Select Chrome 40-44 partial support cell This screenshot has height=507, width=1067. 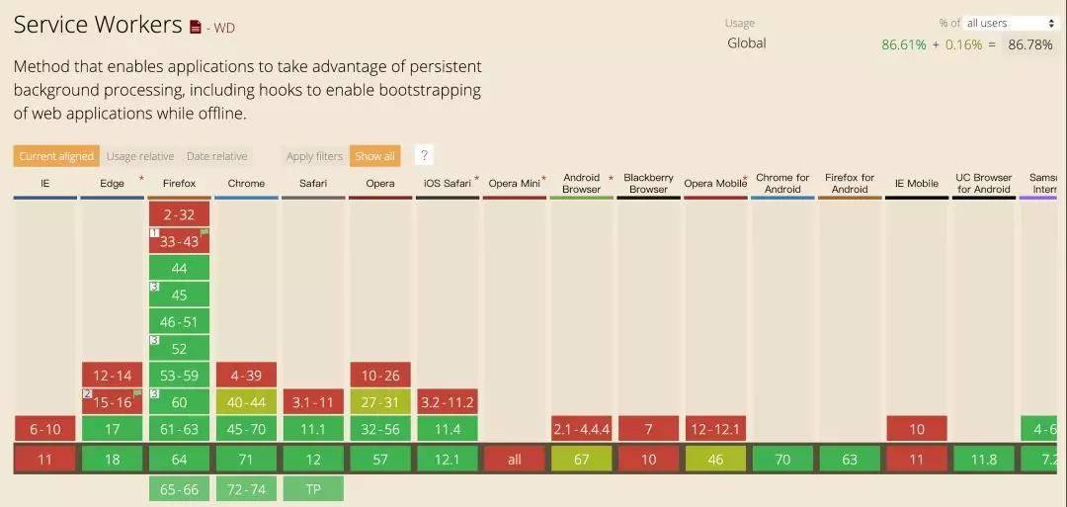tap(246, 402)
